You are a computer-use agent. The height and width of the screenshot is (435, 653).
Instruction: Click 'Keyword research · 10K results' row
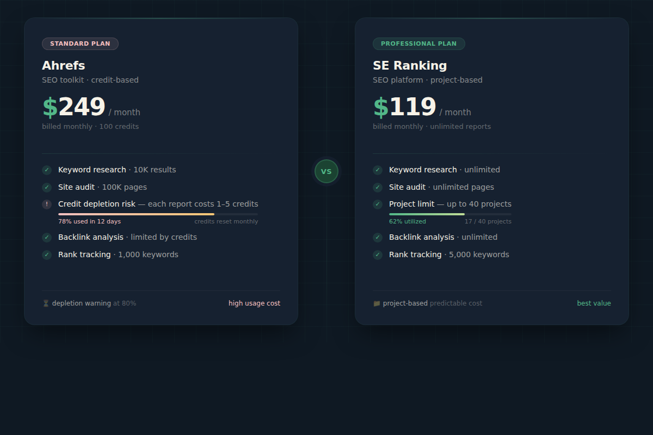117,170
